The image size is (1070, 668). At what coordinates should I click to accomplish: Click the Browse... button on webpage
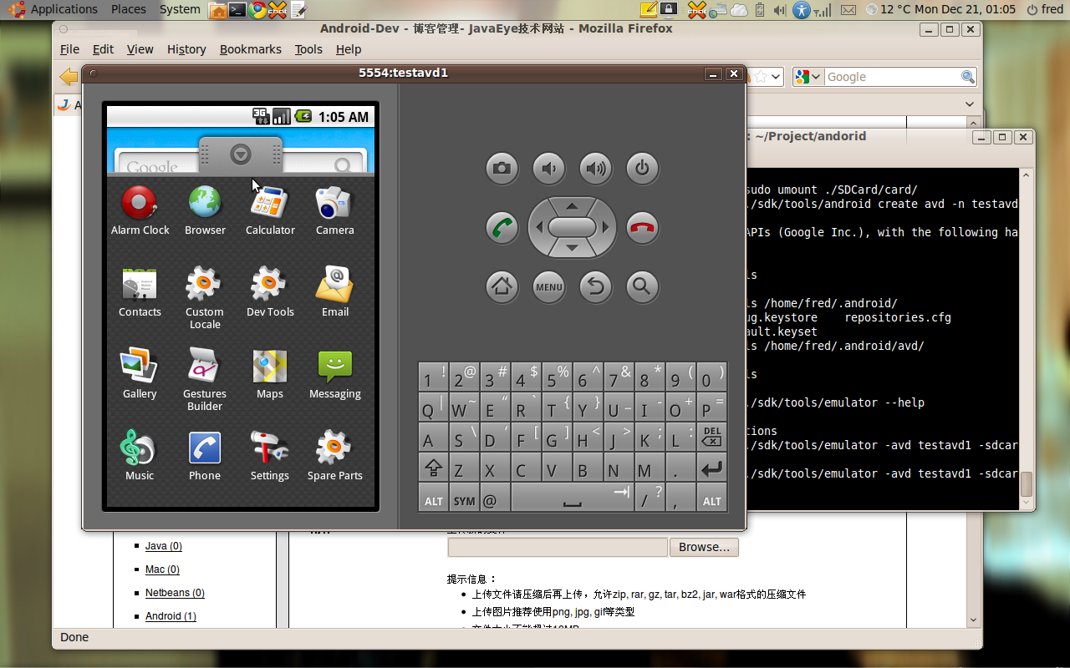(x=704, y=547)
